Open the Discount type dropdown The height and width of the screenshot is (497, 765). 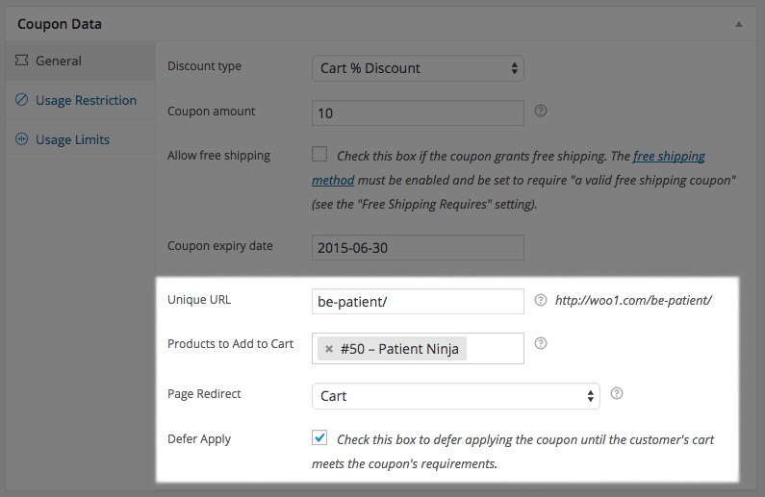tap(418, 68)
